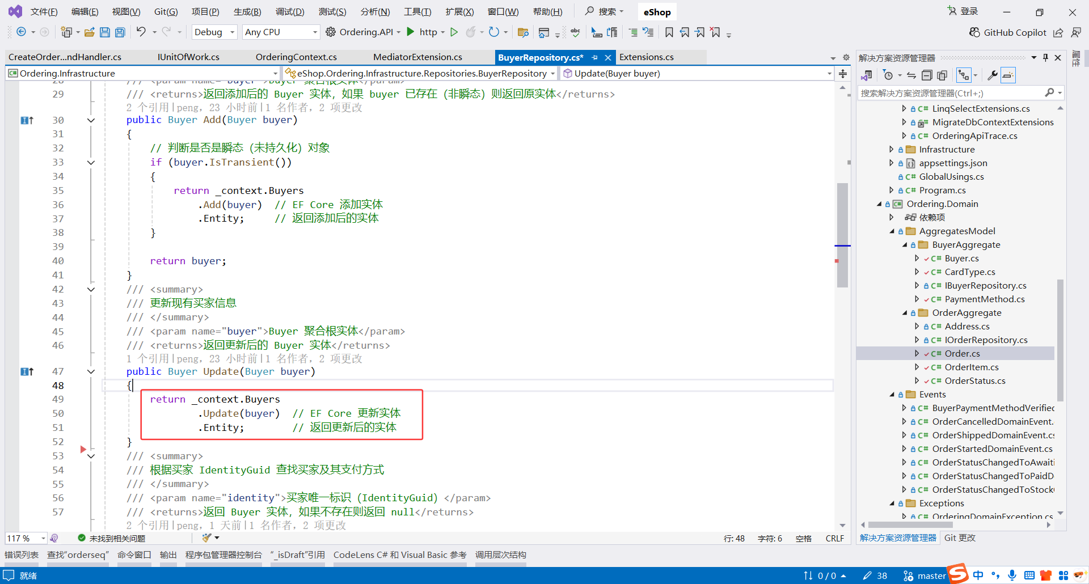Click the Navigate Backward arrow icon
The image size is (1089, 584).
20,32
